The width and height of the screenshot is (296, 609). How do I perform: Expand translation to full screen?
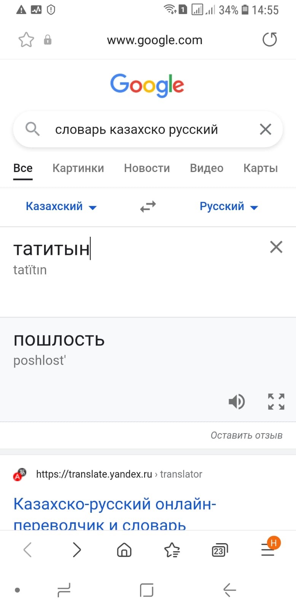(x=276, y=402)
